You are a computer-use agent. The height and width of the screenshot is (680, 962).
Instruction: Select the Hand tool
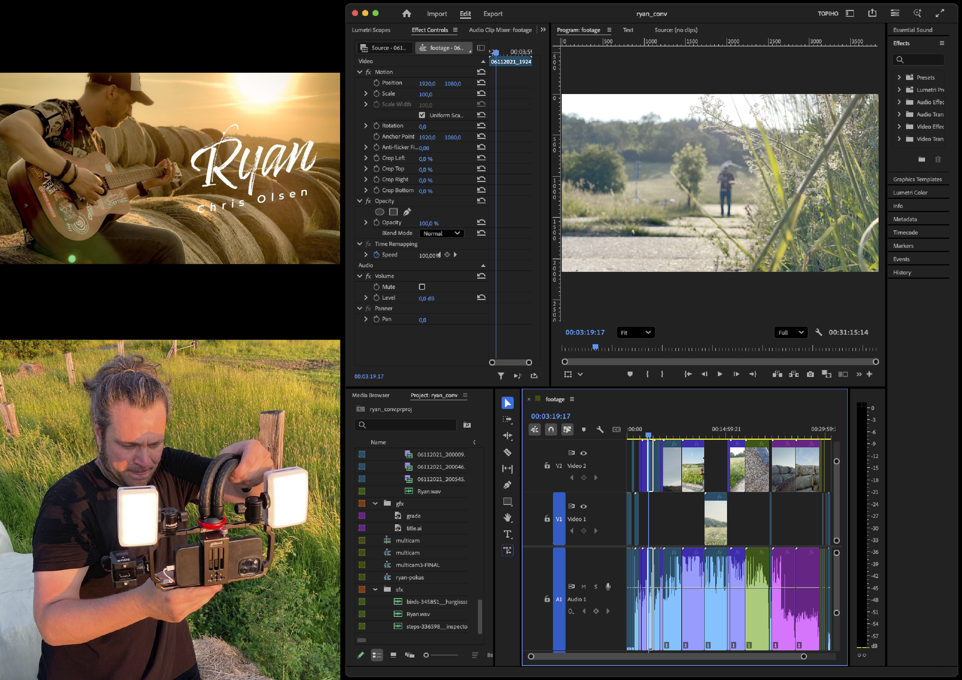(x=507, y=518)
